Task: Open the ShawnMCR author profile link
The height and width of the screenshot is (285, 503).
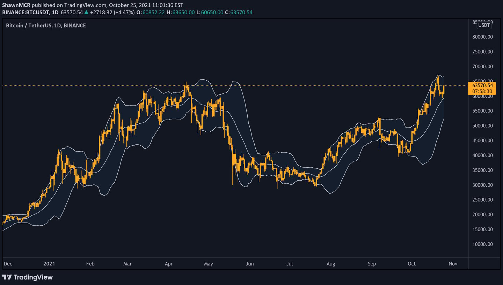Action: [x=16, y=5]
